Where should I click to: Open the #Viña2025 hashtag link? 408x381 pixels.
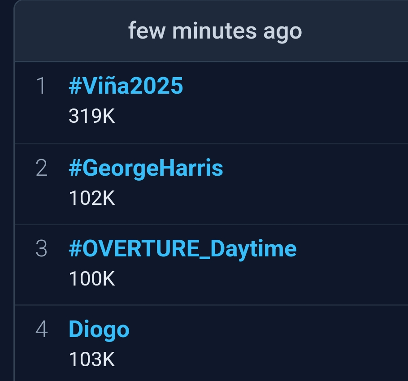126,86
